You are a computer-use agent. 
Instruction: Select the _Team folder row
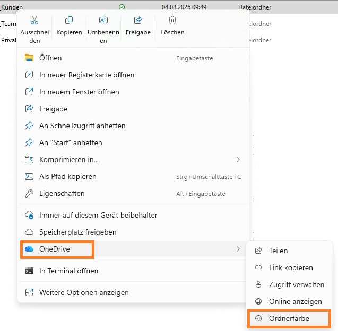tap(8, 24)
